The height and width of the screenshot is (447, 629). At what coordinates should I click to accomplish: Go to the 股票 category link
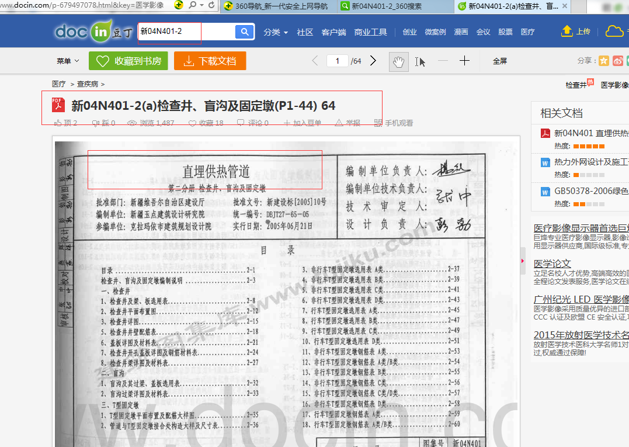pyautogui.click(x=505, y=32)
